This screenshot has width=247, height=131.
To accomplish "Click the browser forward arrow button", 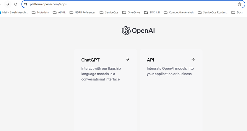I will click(x=8, y=4).
